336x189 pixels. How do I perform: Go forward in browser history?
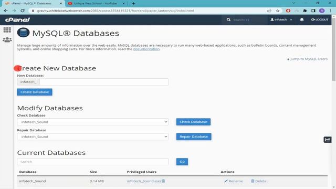(x=14, y=10)
